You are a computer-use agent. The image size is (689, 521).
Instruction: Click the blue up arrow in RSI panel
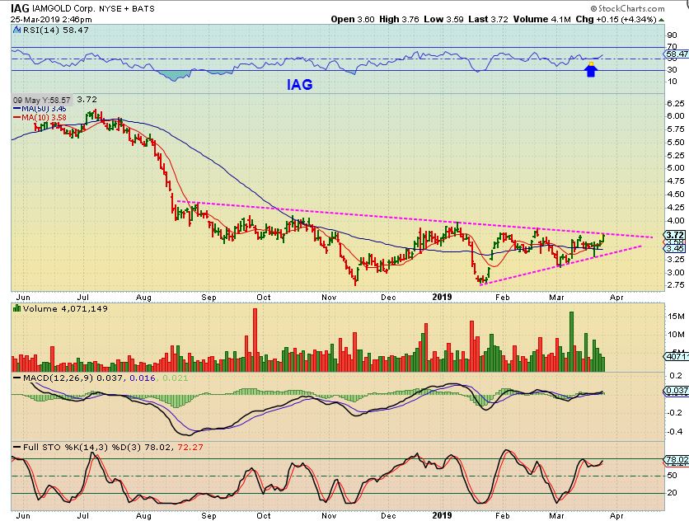[590, 71]
